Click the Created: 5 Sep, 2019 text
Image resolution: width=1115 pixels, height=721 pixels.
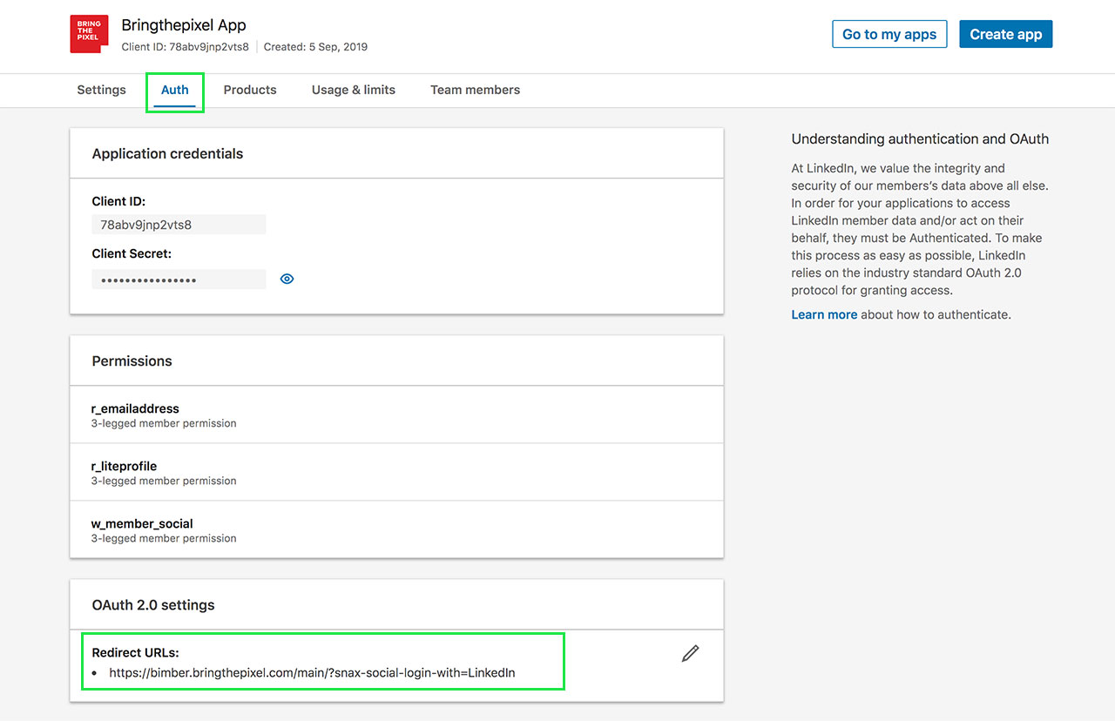[x=315, y=47]
